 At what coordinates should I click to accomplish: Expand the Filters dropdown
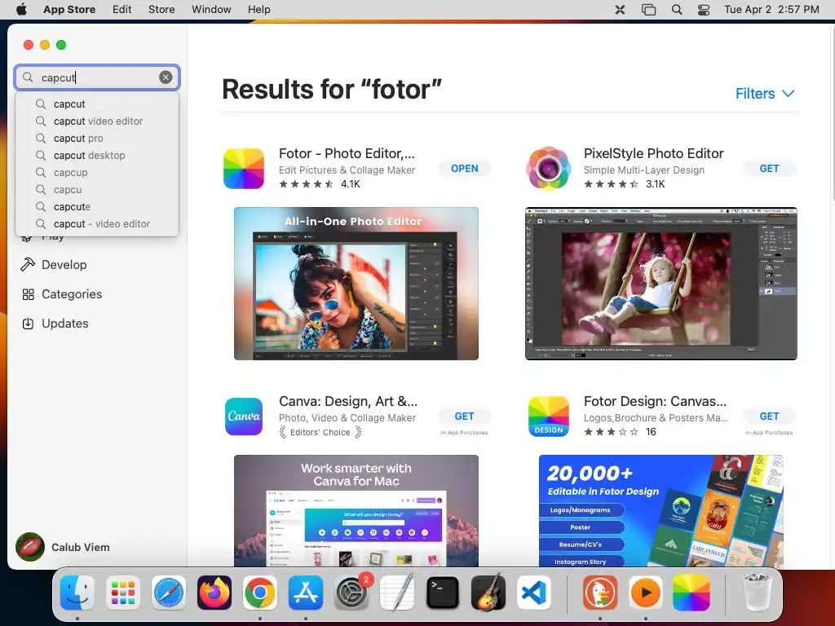765,94
